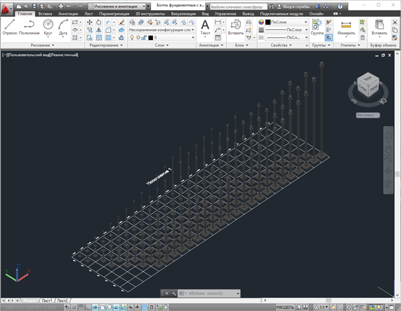The width and height of the screenshot is (401, 311).
Task: Toggle the [Пользовательский вид] view control
Action: point(28,54)
